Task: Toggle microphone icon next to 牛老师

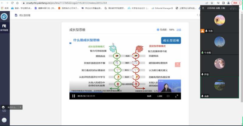Action: coord(203,53)
